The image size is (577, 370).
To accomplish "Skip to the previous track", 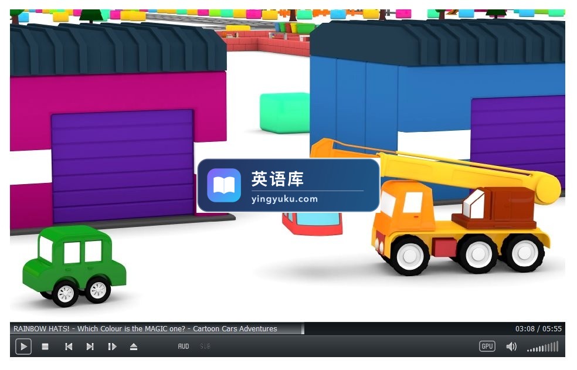I will [69, 347].
